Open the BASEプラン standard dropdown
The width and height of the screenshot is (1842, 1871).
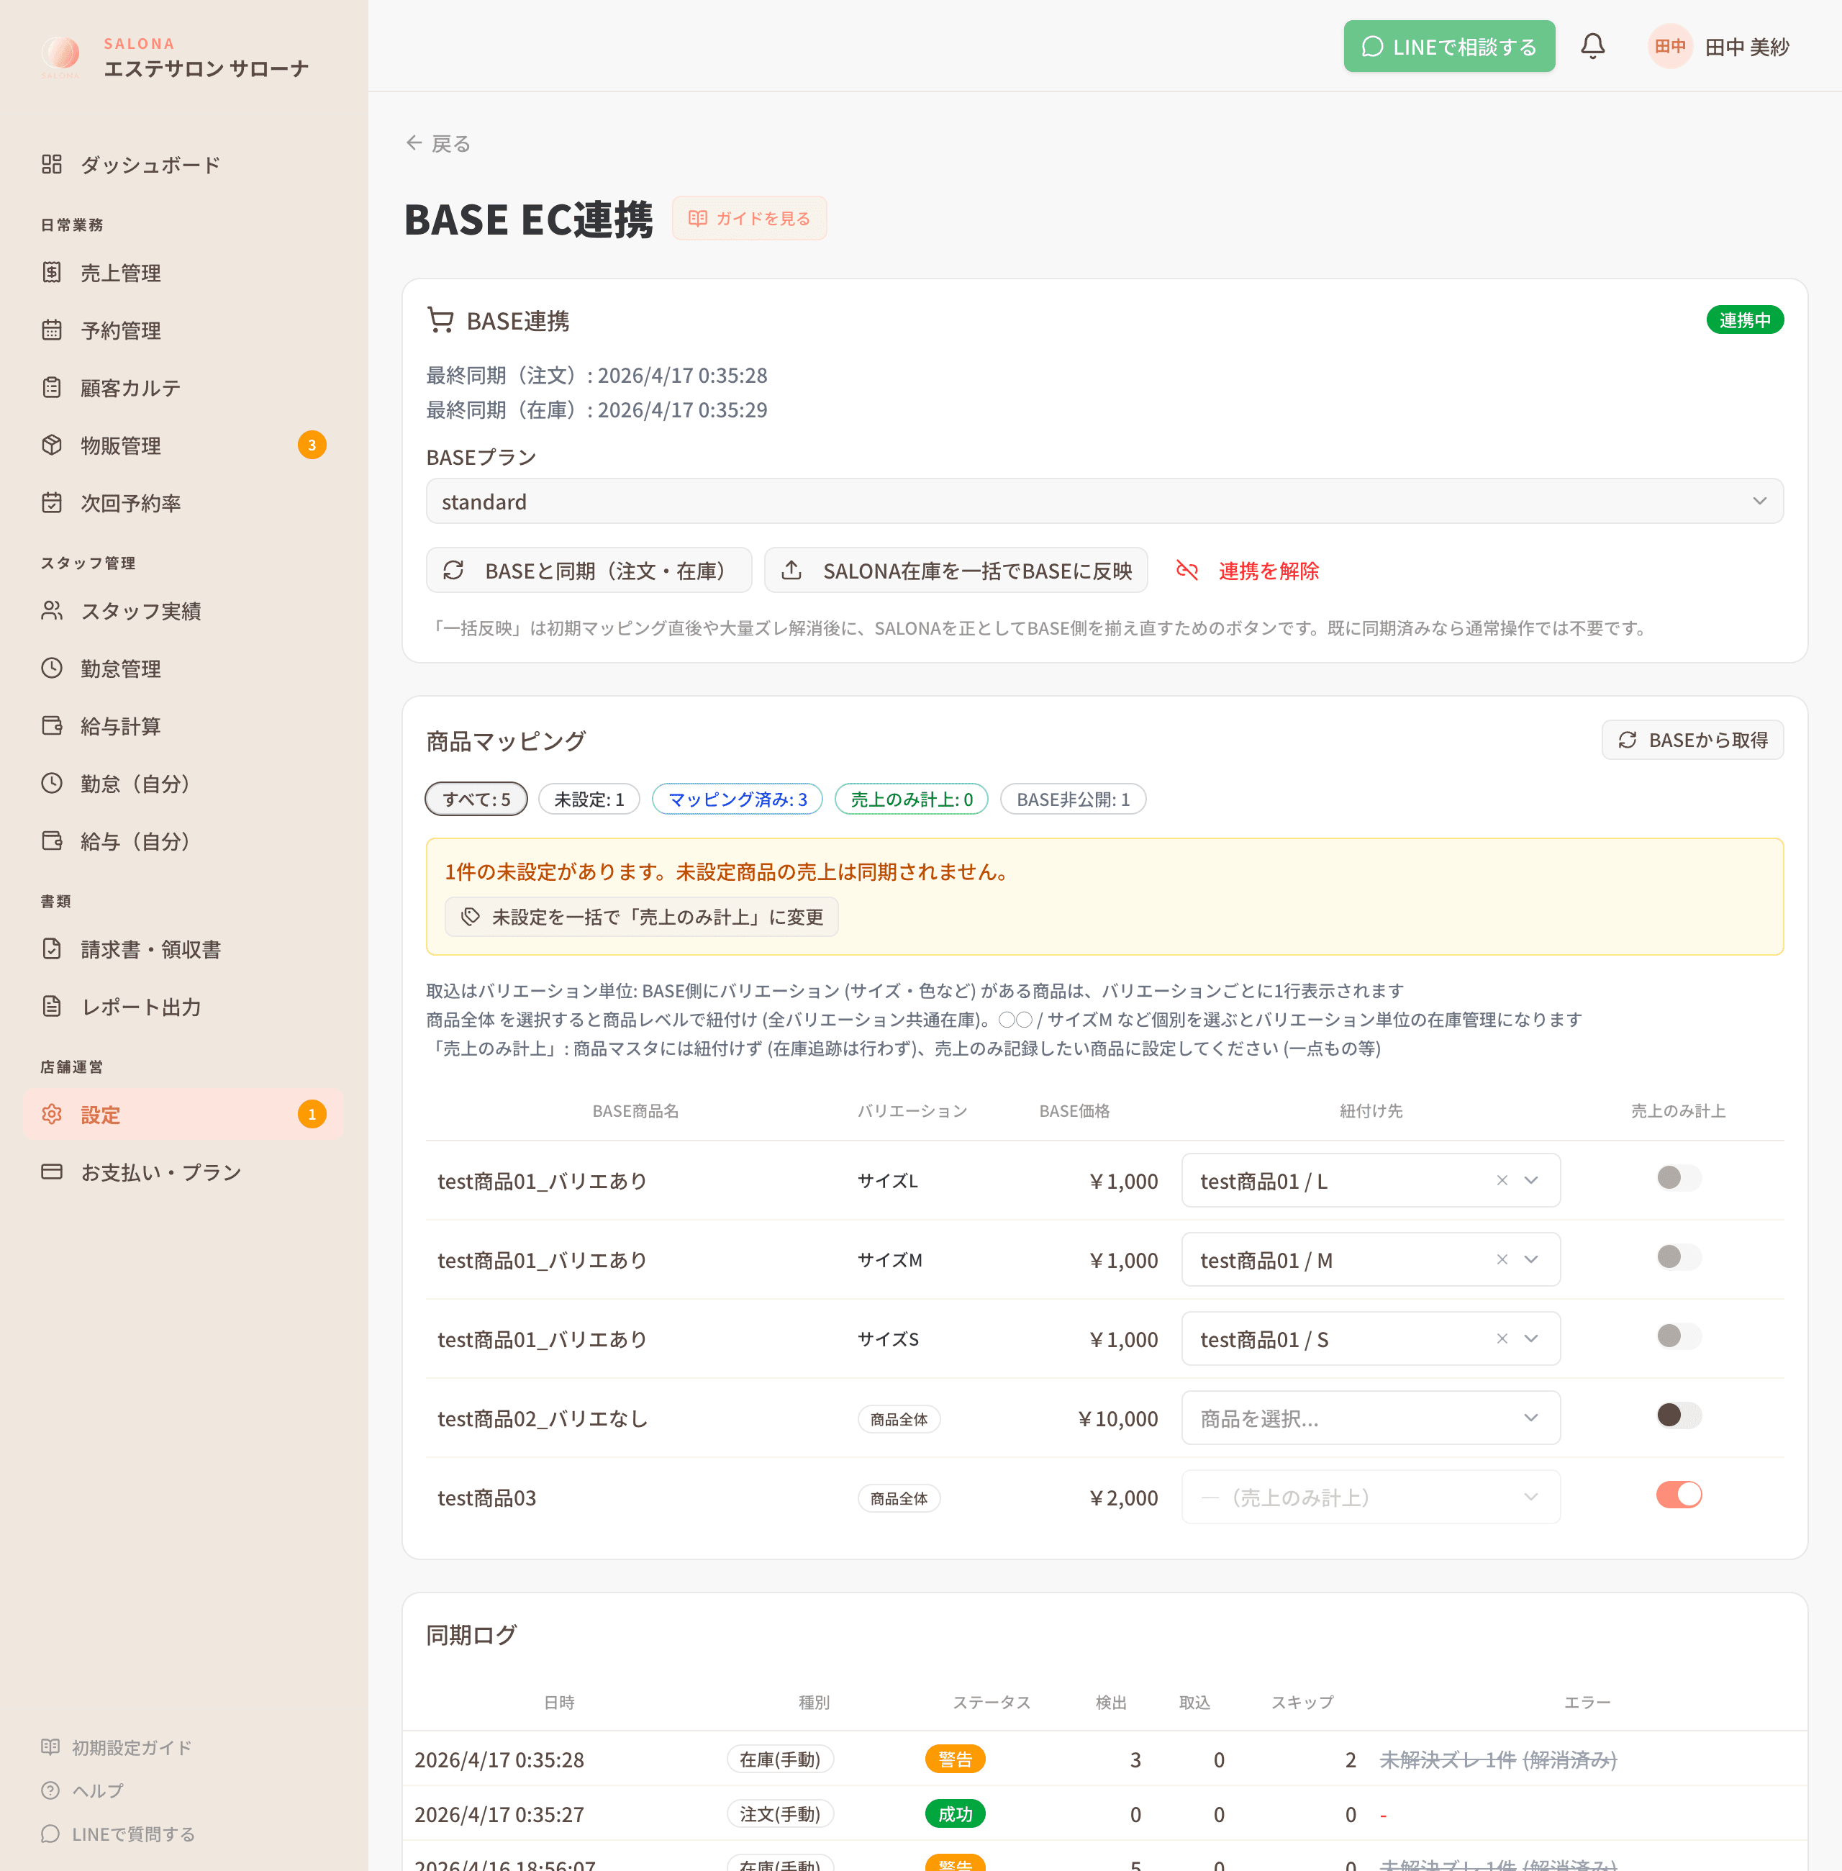coord(1104,501)
